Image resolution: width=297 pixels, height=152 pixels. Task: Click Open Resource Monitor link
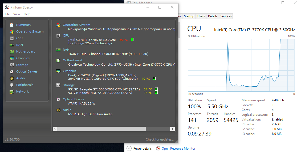[178, 149]
